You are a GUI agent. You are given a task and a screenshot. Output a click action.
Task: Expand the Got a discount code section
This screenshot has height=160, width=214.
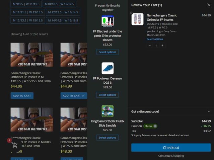[171, 111]
